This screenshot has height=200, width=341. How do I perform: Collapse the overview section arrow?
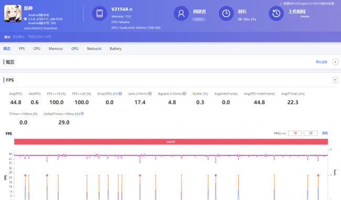pos(335,62)
